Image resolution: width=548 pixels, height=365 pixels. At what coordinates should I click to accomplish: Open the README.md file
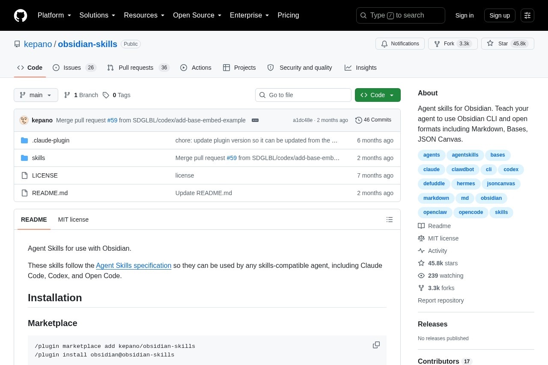click(x=50, y=193)
